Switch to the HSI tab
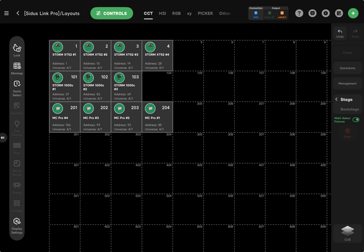The image size is (364, 252). point(162,14)
